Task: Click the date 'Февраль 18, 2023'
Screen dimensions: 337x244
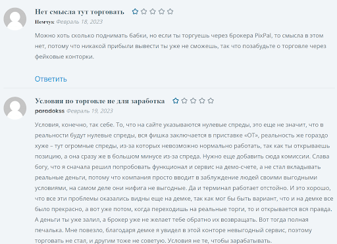Action: click(x=80, y=22)
